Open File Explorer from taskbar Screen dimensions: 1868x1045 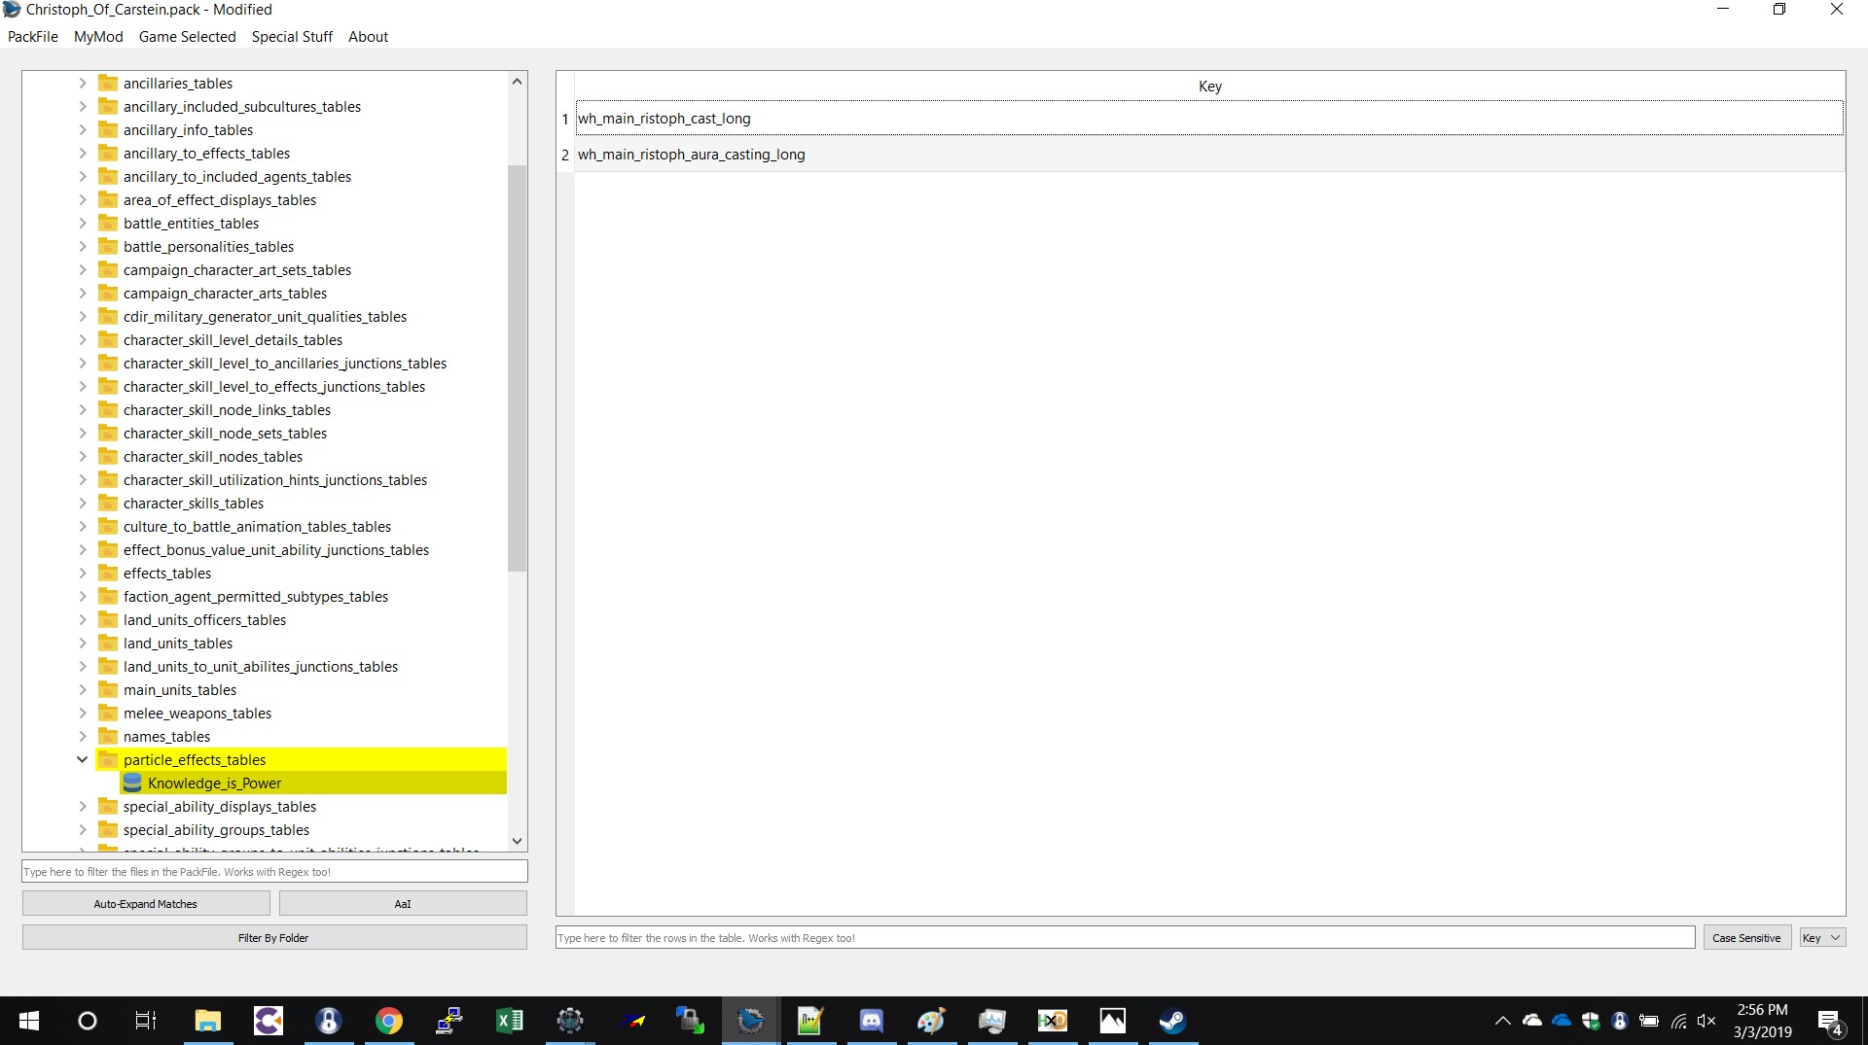[x=207, y=1021]
